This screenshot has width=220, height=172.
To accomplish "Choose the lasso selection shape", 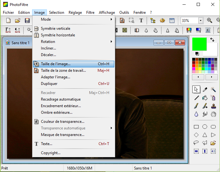I will (x=196, y=143).
